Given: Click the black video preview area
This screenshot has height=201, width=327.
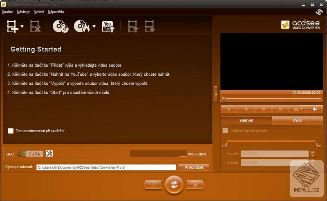Looking at the screenshot, I should point(272,61).
